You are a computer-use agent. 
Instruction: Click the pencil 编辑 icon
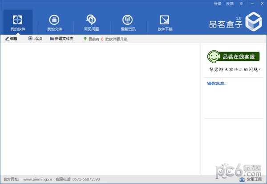(7, 39)
